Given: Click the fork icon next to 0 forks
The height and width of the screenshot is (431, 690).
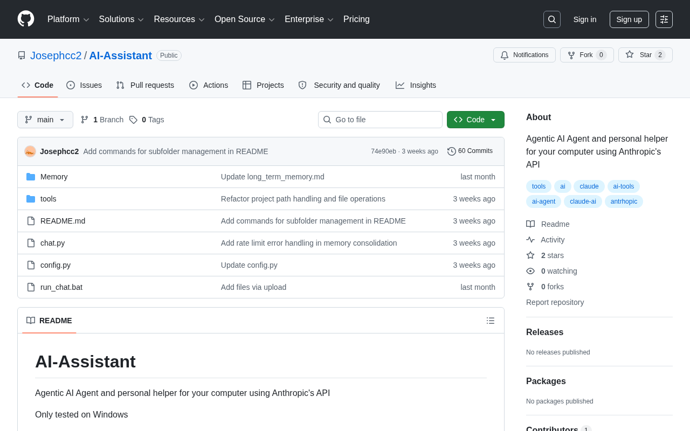Looking at the screenshot, I should (530, 287).
